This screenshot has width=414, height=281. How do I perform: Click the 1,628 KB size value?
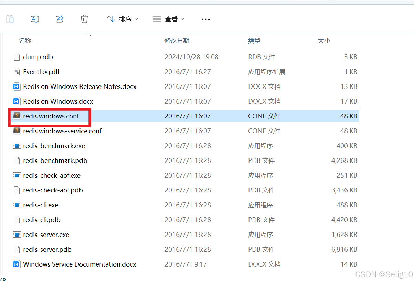(x=344, y=235)
